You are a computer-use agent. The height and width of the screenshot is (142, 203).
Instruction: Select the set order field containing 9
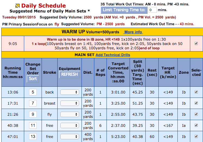(x=33, y=114)
